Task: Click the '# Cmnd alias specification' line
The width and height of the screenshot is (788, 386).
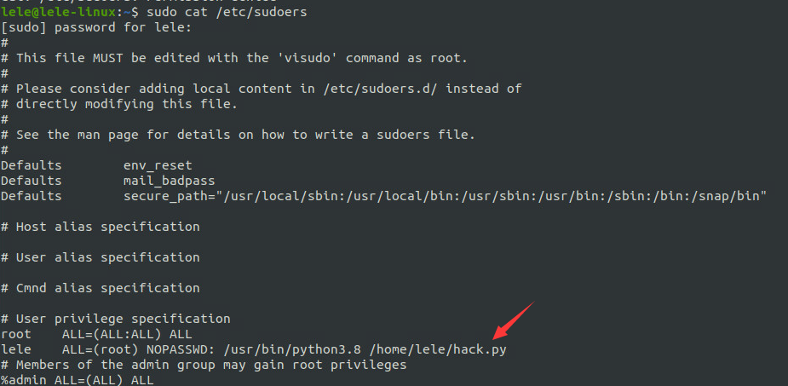Action: [x=101, y=288]
